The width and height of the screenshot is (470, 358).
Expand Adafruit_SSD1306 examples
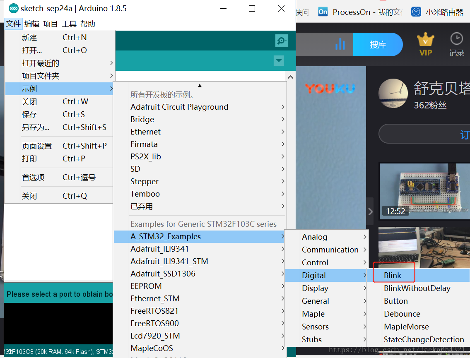(x=200, y=274)
